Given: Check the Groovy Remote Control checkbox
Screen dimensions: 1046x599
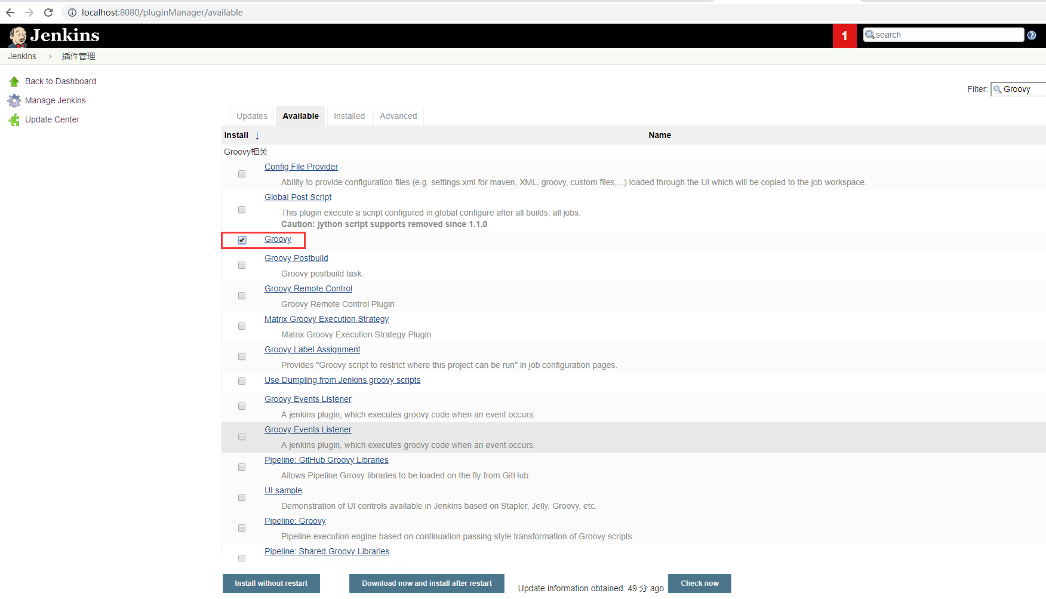Looking at the screenshot, I should (242, 296).
